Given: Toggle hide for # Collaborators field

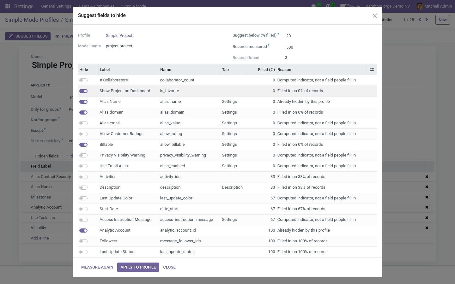Looking at the screenshot, I should pos(83,80).
